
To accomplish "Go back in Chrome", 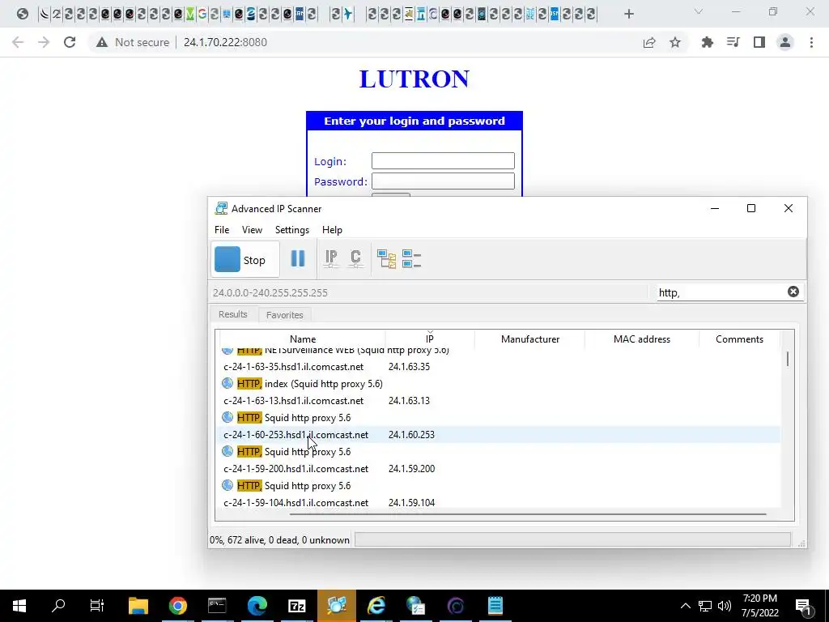I will click(x=18, y=42).
